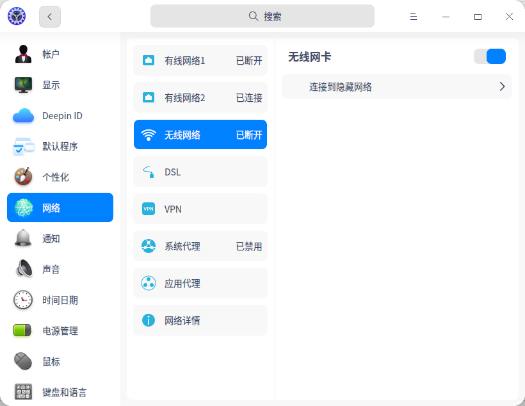Click the 个性化 palette icon

(x=23, y=177)
